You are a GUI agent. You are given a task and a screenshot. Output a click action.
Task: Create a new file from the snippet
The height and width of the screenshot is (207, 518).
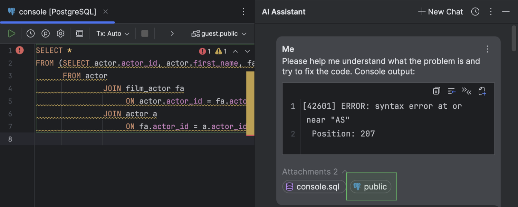pyautogui.click(x=482, y=91)
